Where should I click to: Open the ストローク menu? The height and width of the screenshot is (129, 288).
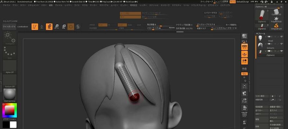(165, 5)
